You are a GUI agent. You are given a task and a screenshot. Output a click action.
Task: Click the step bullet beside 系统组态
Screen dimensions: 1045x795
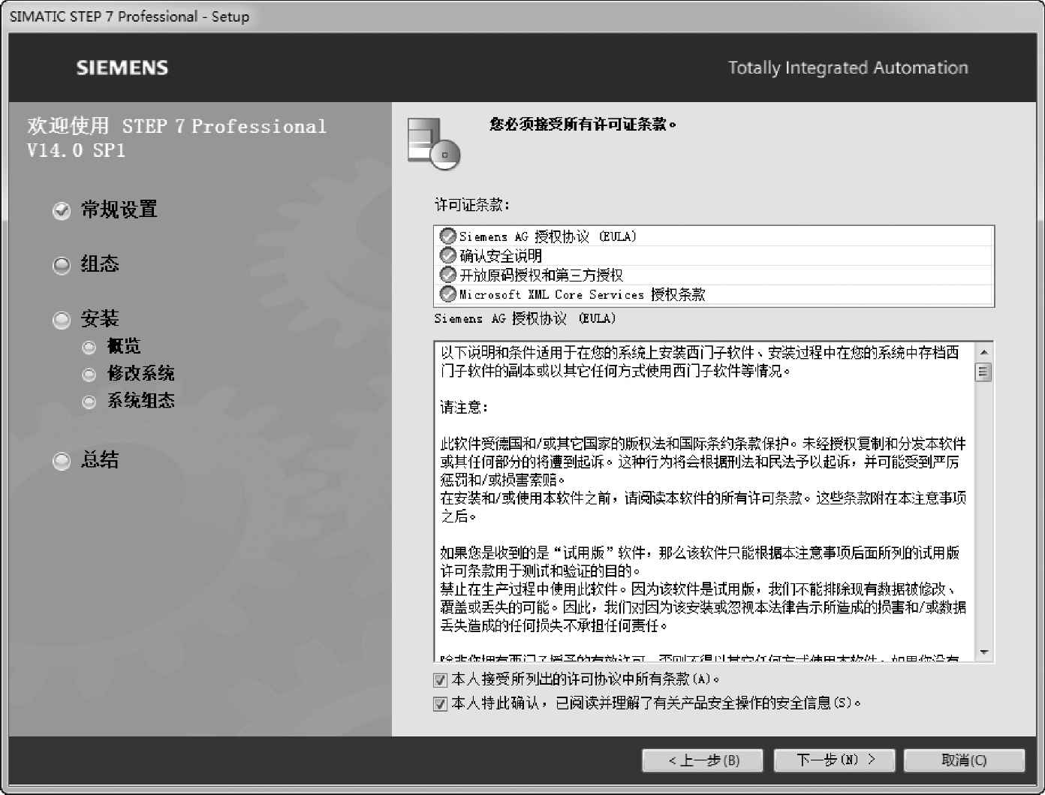point(89,402)
